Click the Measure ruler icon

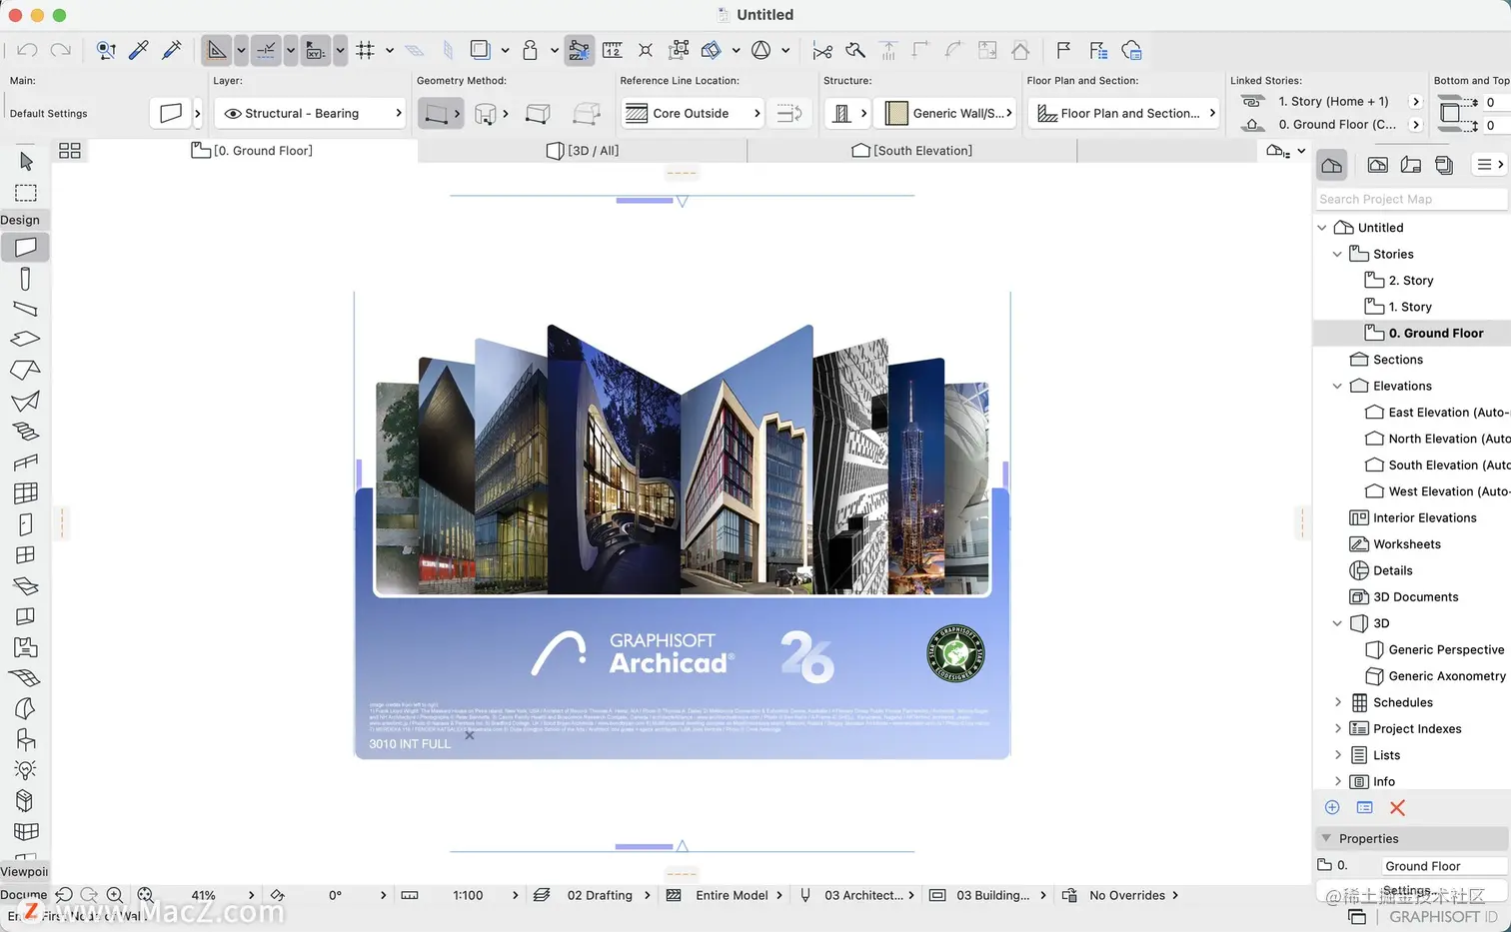613,50
